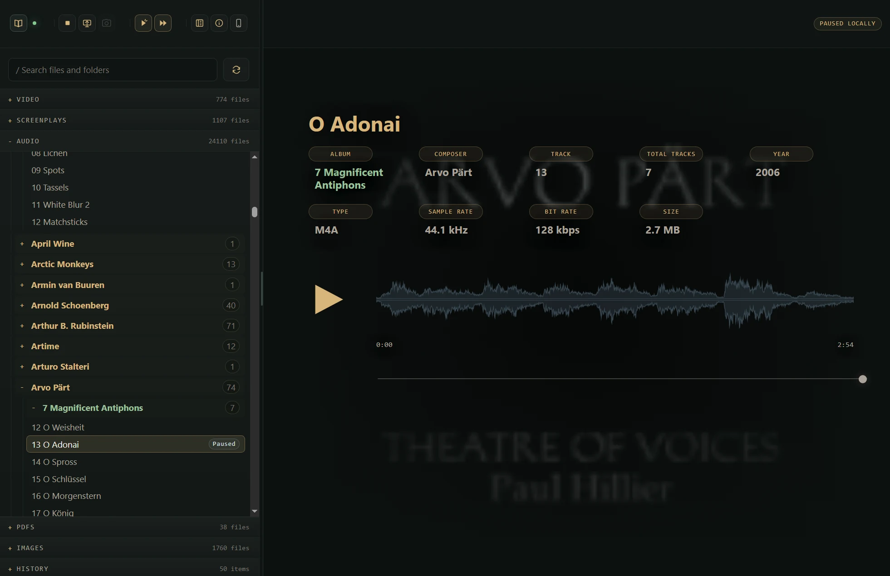Viewport: 890px width, 576px height.
Task: Click the Paused badge on O Adonai
Action: (x=224, y=444)
